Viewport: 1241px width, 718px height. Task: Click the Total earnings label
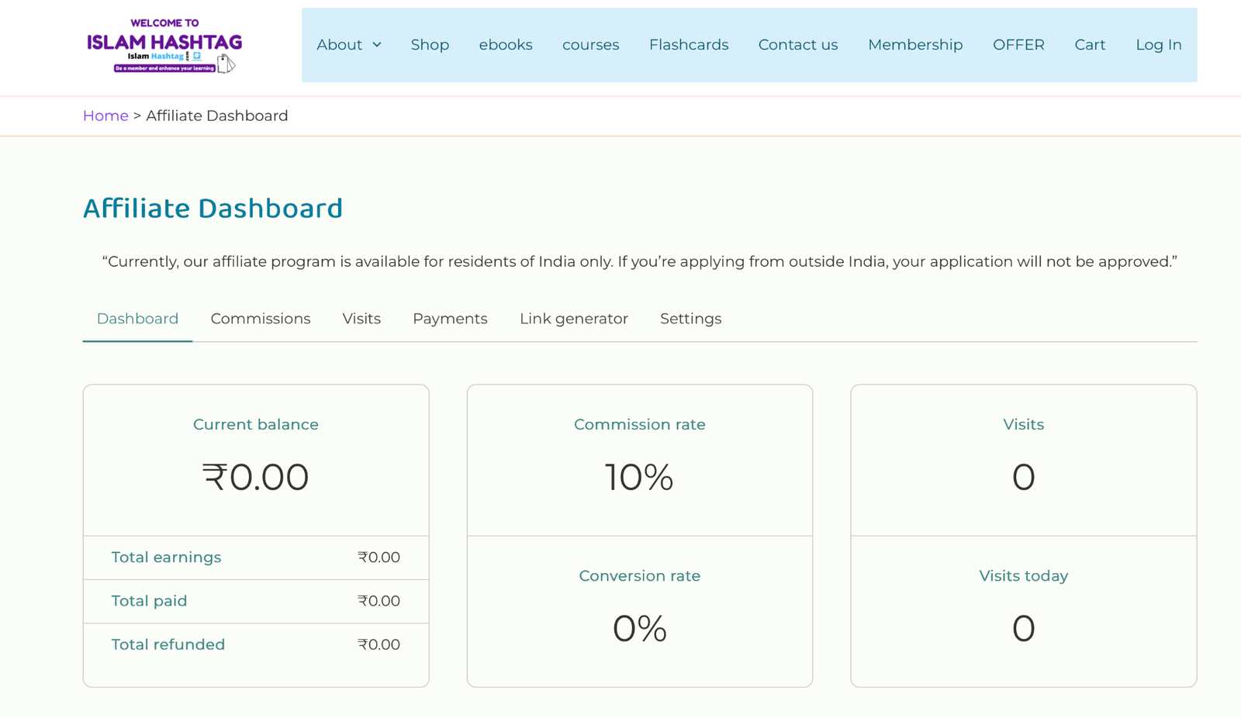(166, 557)
